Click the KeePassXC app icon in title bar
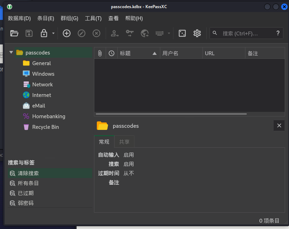The height and width of the screenshot is (229, 289). click(10, 7)
